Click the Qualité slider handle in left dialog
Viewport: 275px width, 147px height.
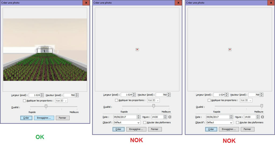coord(46,106)
